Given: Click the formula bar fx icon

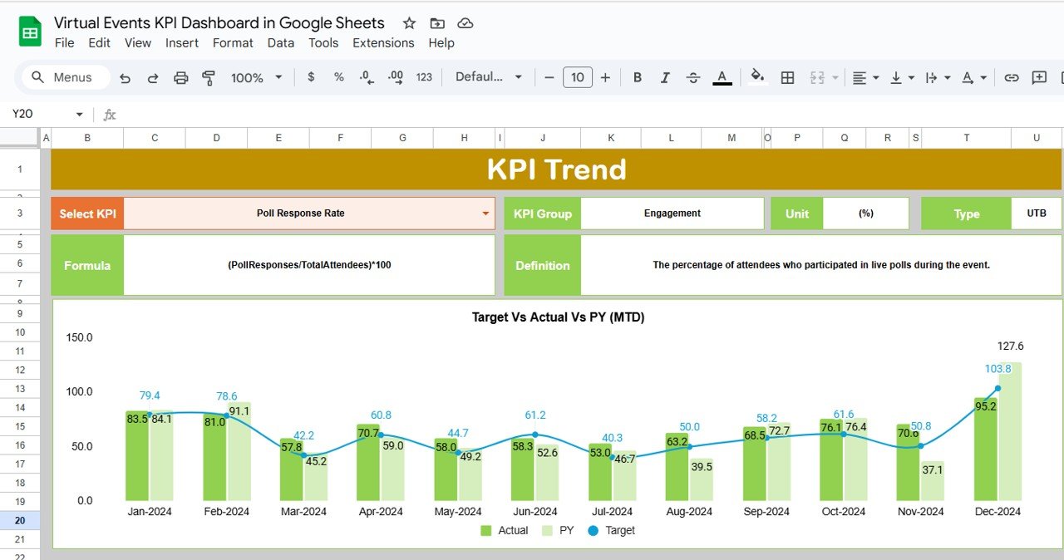Looking at the screenshot, I should click(110, 114).
